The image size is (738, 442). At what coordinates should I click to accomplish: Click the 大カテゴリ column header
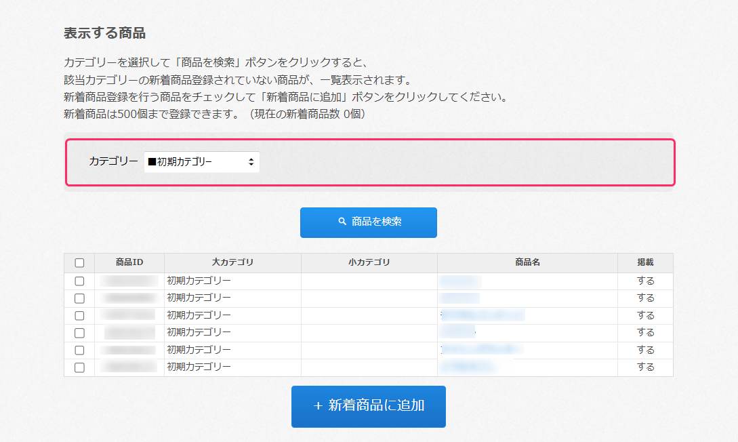(232, 263)
